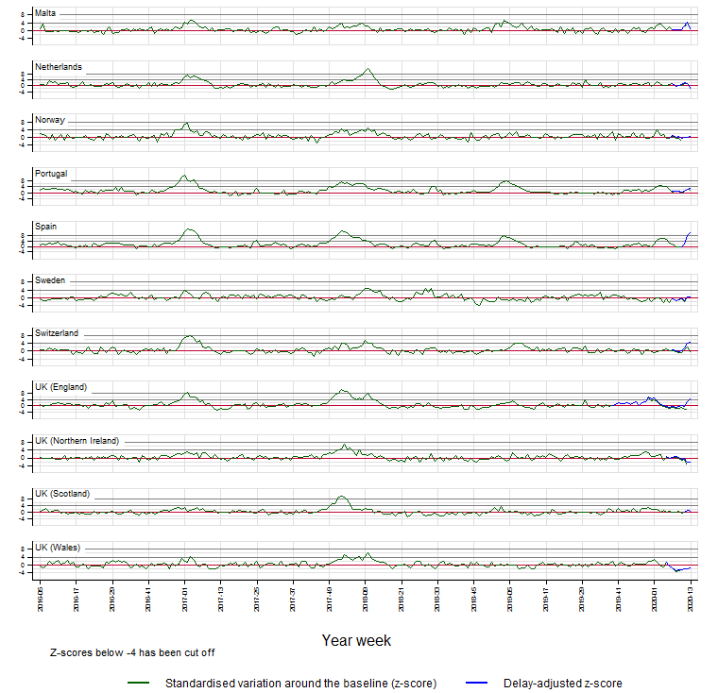Image resolution: width=718 pixels, height=693 pixels.
Task: Click the Switzerland panel label
Action: click(x=57, y=333)
